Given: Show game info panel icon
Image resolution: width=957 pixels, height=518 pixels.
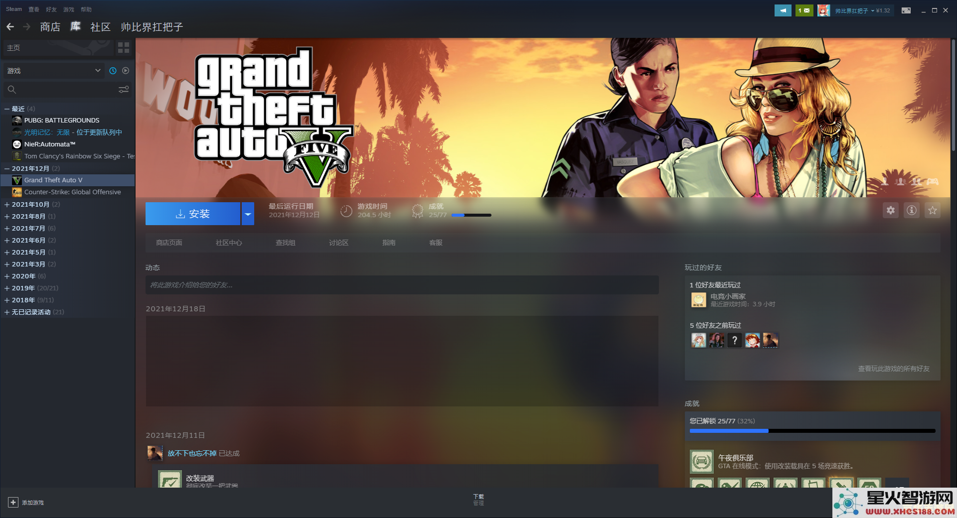Looking at the screenshot, I should tap(912, 210).
